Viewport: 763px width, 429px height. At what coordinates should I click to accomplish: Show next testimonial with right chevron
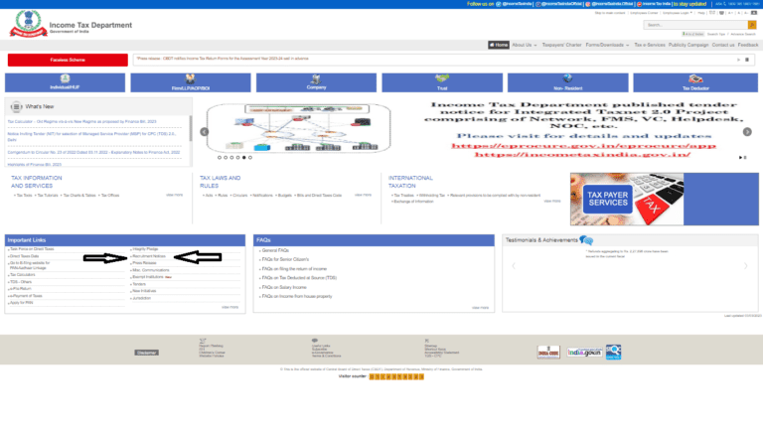pos(745,265)
